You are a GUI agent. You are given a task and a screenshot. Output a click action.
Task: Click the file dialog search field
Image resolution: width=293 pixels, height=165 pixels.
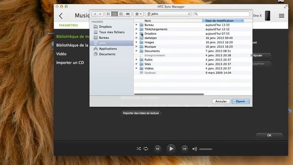[x=222, y=14]
